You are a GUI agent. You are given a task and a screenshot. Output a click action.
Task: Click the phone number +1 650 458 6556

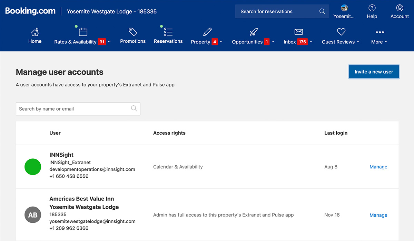(x=69, y=176)
